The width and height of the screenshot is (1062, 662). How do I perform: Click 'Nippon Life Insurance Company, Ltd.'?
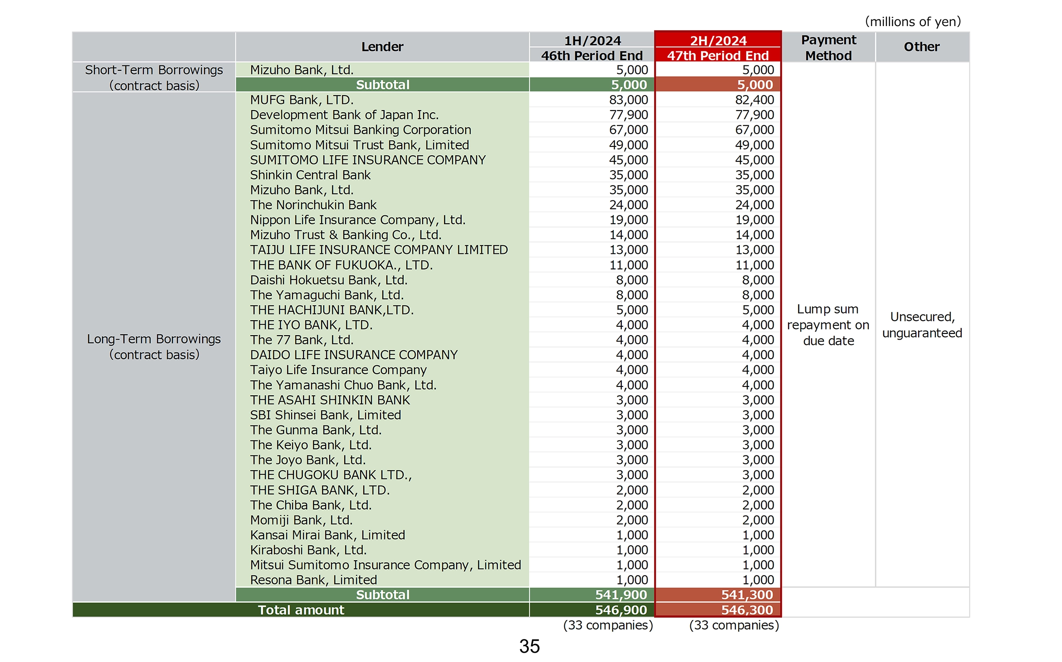(358, 220)
